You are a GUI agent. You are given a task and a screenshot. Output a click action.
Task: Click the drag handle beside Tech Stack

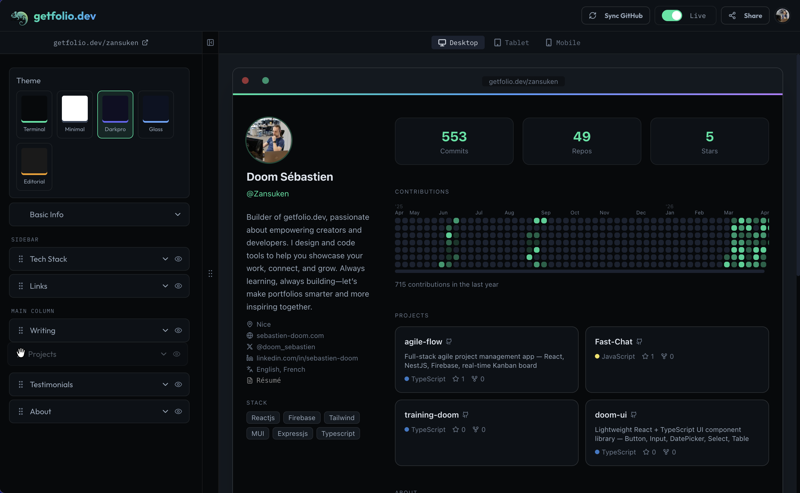[x=21, y=259]
